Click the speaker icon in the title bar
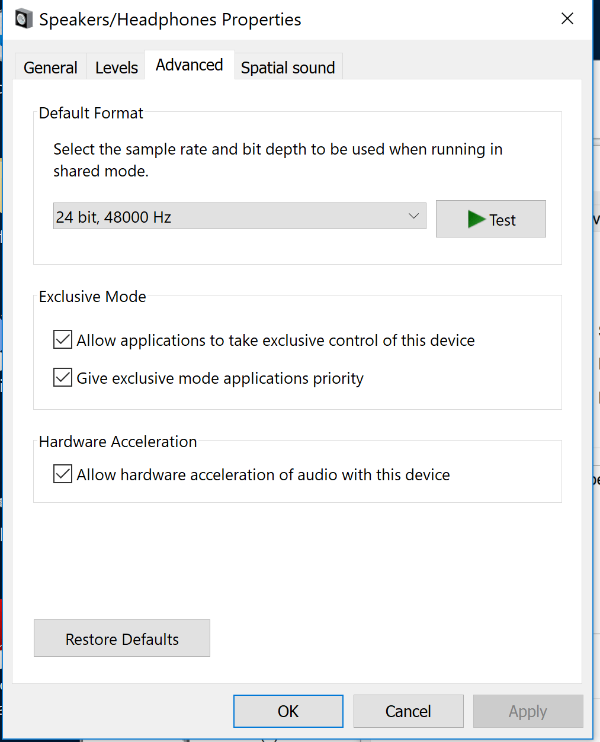The width and height of the screenshot is (600, 742). [x=24, y=19]
